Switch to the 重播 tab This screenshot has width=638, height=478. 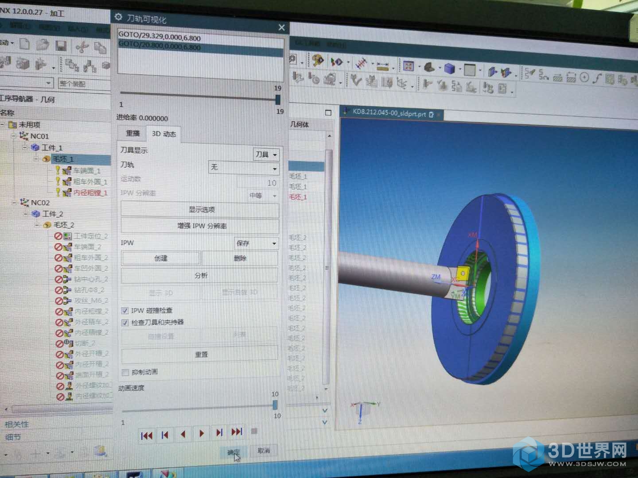tap(132, 133)
